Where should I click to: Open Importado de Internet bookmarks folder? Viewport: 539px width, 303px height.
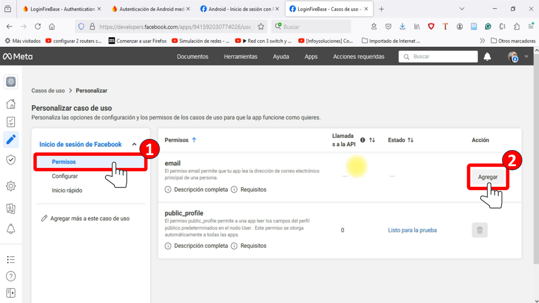pyautogui.click(x=391, y=41)
